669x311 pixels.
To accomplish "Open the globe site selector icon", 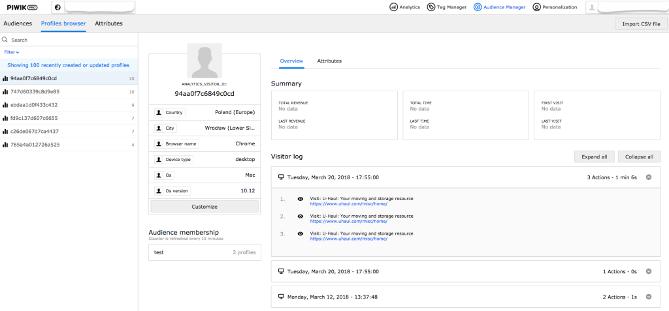I will point(57,7).
